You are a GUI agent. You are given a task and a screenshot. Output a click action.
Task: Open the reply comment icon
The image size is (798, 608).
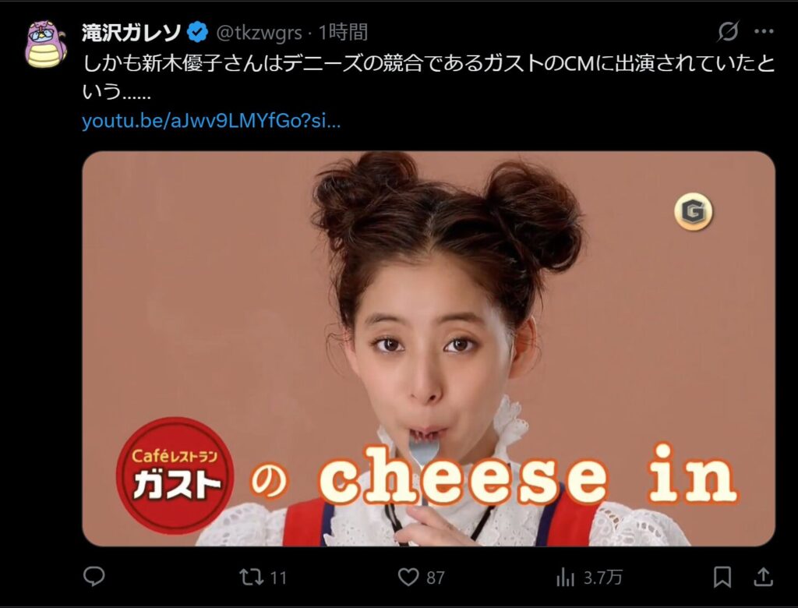tap(94, 576)
